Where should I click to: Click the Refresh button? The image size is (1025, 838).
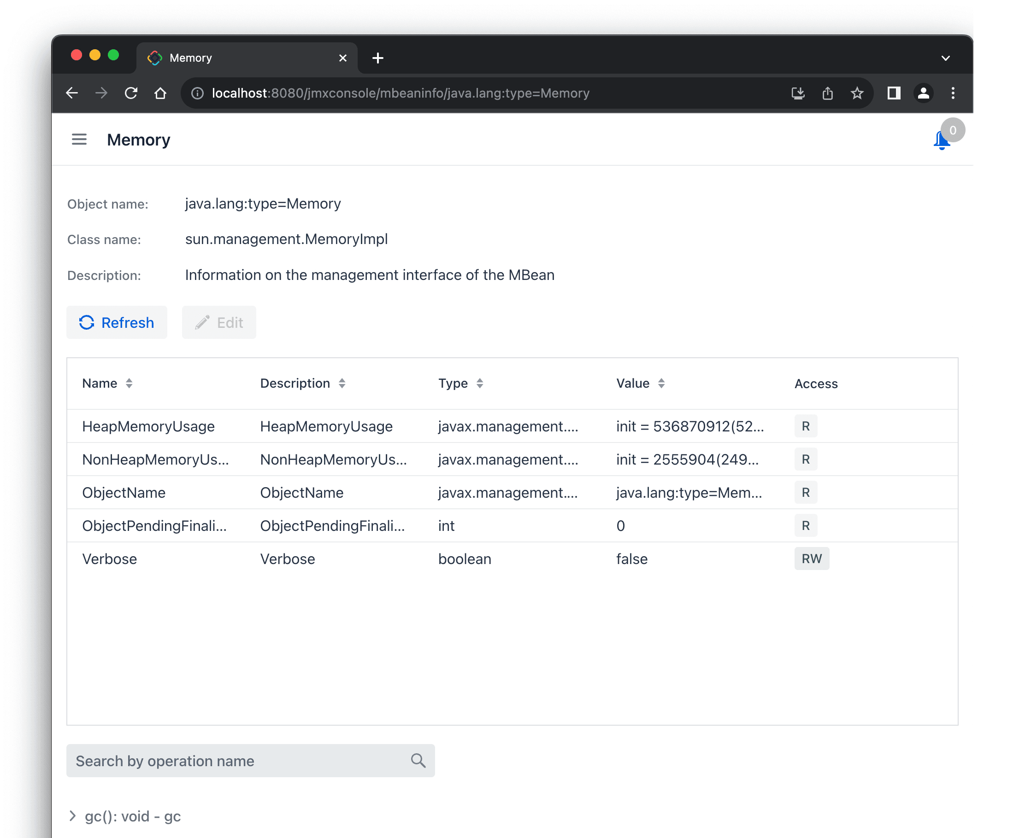[x=117, y=322]
